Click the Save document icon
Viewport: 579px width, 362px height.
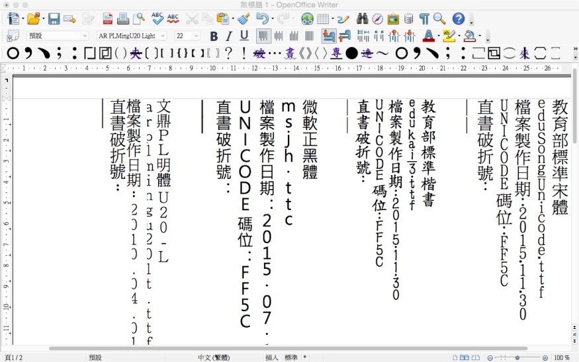pyautogui.click(x=54, y=18)
